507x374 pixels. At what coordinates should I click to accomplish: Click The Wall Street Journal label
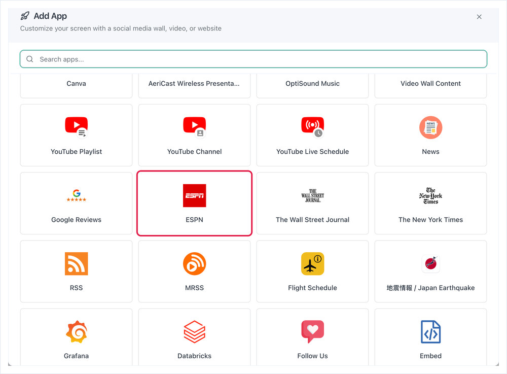click(x=312, y=220)
